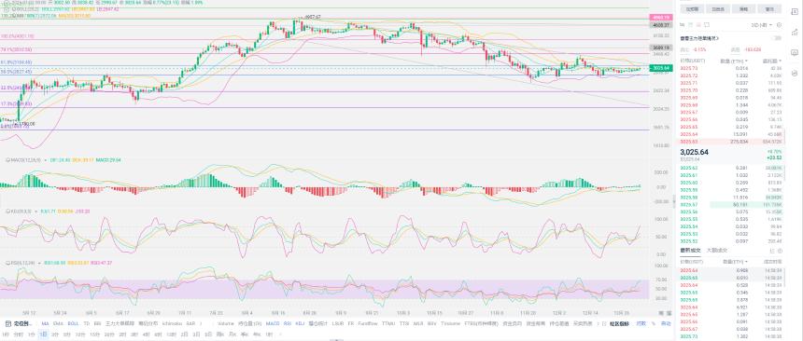Toggle the BOLL overlay in the bottom bar
803x341 pixels.
(73, 323)
